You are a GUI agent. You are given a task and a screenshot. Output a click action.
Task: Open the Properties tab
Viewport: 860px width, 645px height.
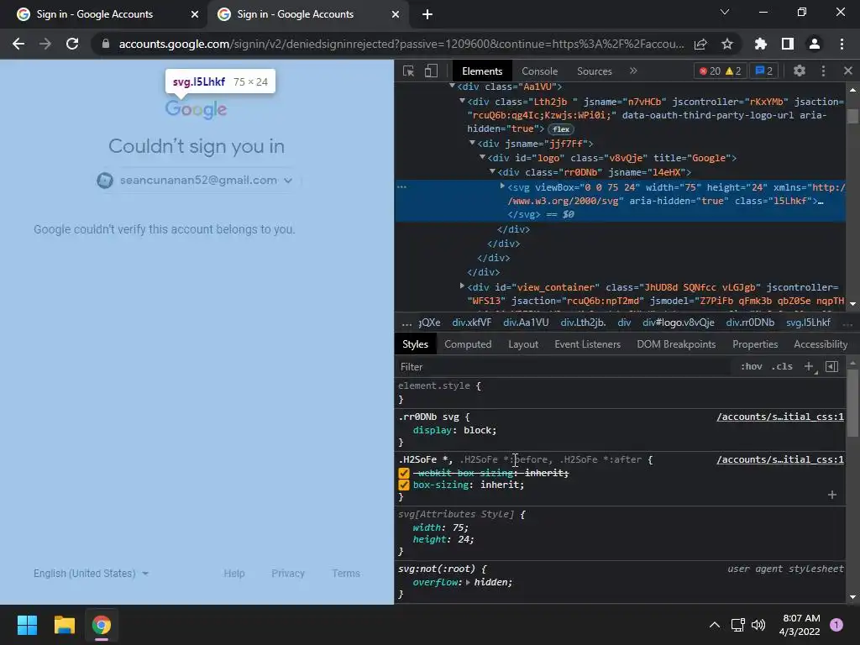pyautogui.click(x=755, y=344)
